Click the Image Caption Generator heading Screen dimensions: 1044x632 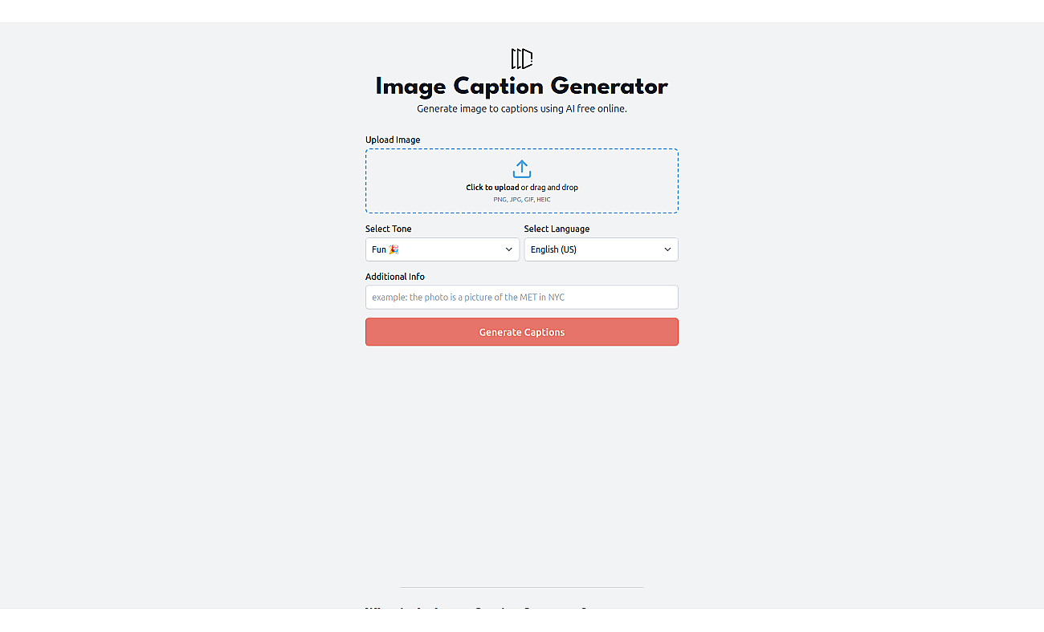pyautogui.click(x=522, y=87)
